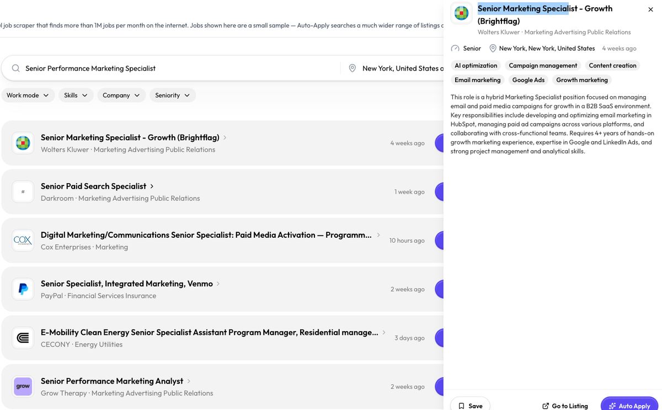The image size is (662, 410).
Task: Click Go to Listing button
Action: pyautogui.click(x=565, y=406)
